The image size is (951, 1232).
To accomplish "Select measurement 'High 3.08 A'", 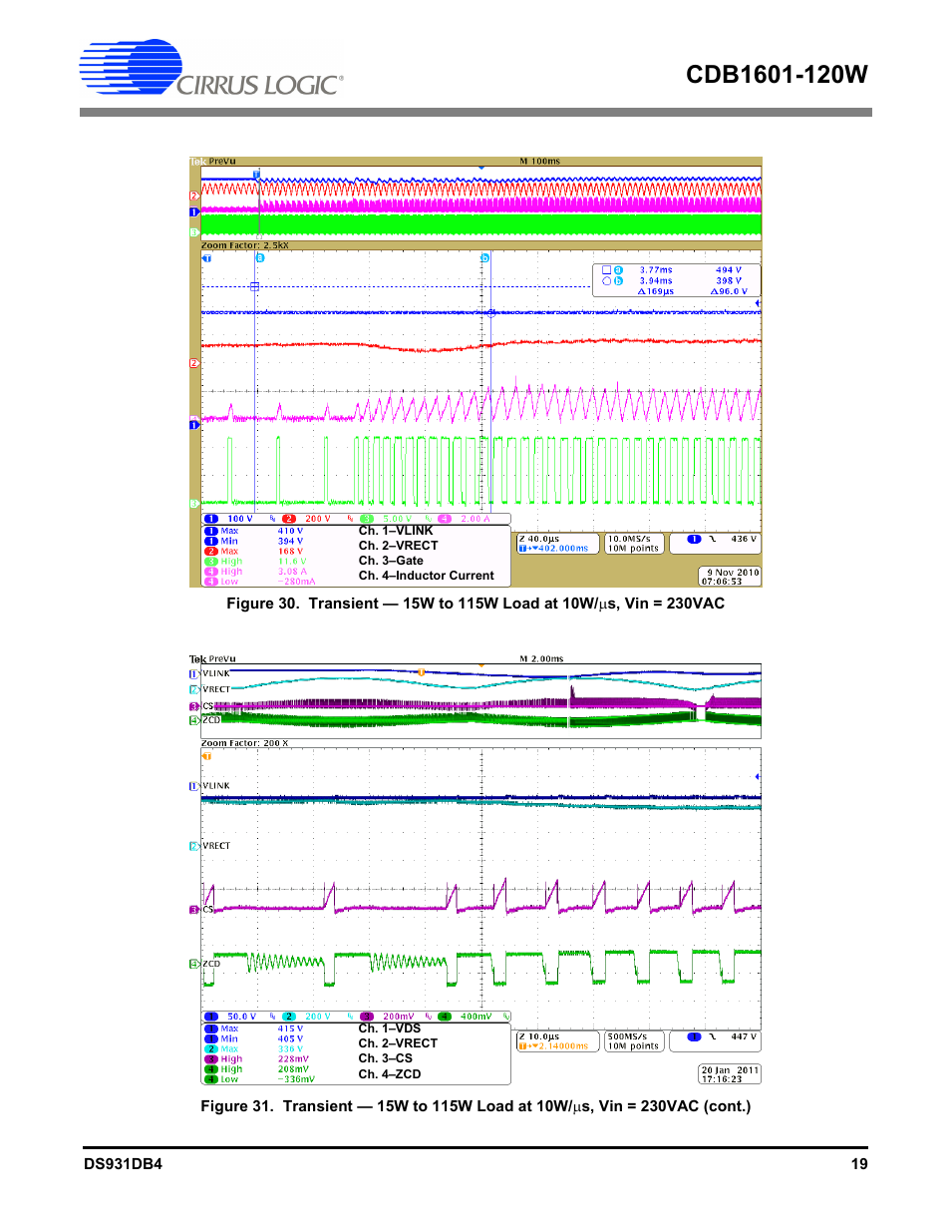I will 256,572.
